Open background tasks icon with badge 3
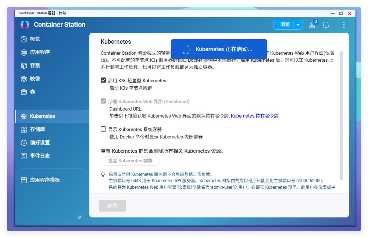The height and width of the screenshot is (238, 368). coord(312,25)
